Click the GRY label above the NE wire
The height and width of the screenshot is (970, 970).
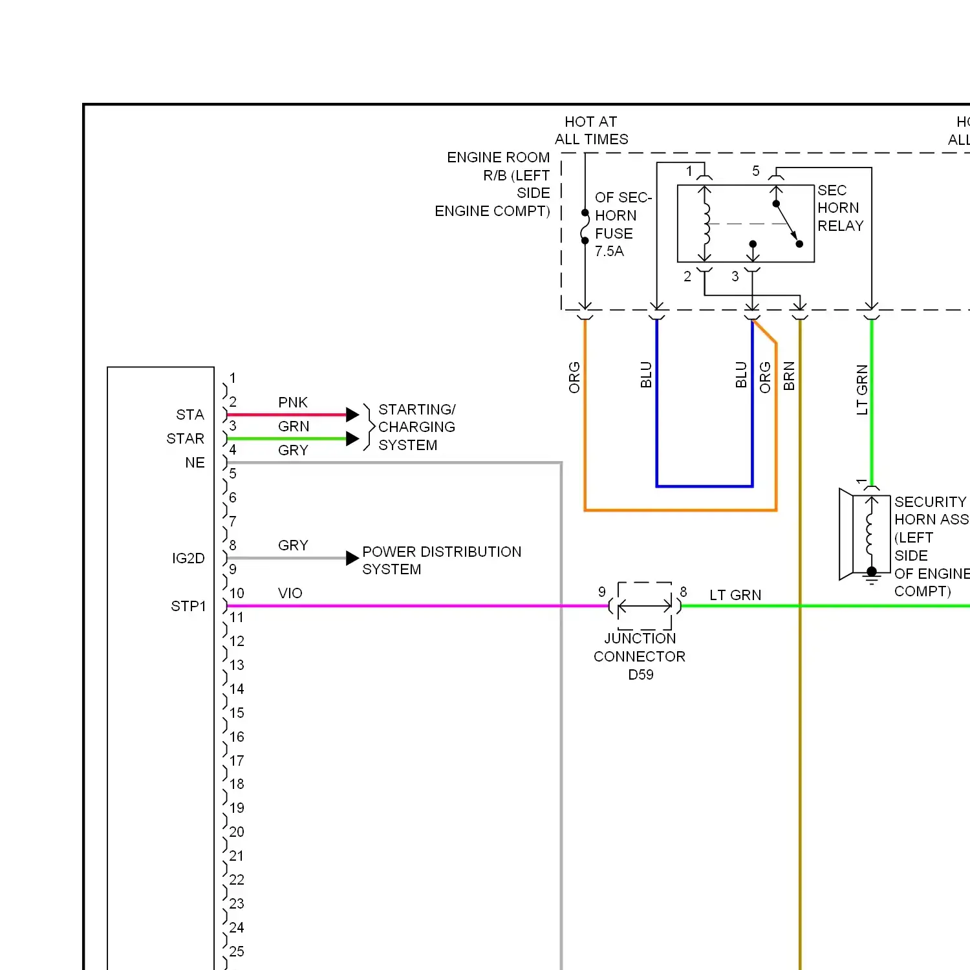[293, 450]
